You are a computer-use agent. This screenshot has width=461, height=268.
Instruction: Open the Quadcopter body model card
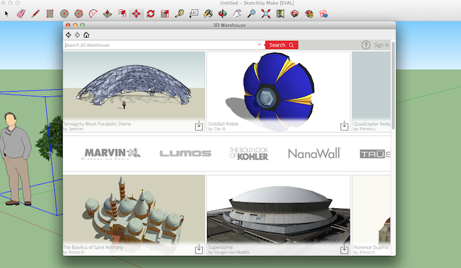[x=371, y=92]
